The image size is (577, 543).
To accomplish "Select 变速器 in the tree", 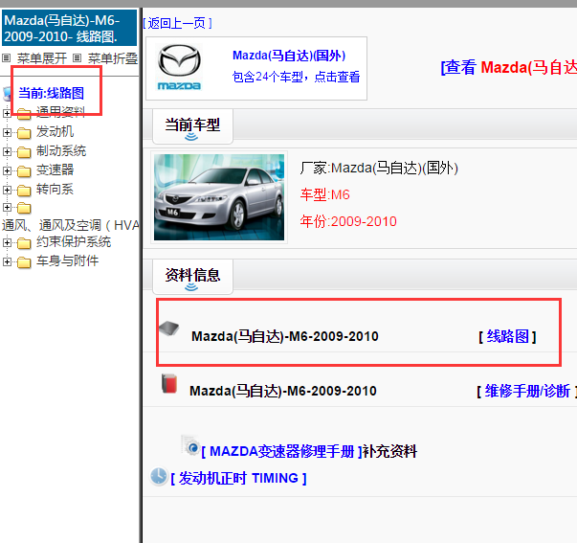I will (55, 170).
